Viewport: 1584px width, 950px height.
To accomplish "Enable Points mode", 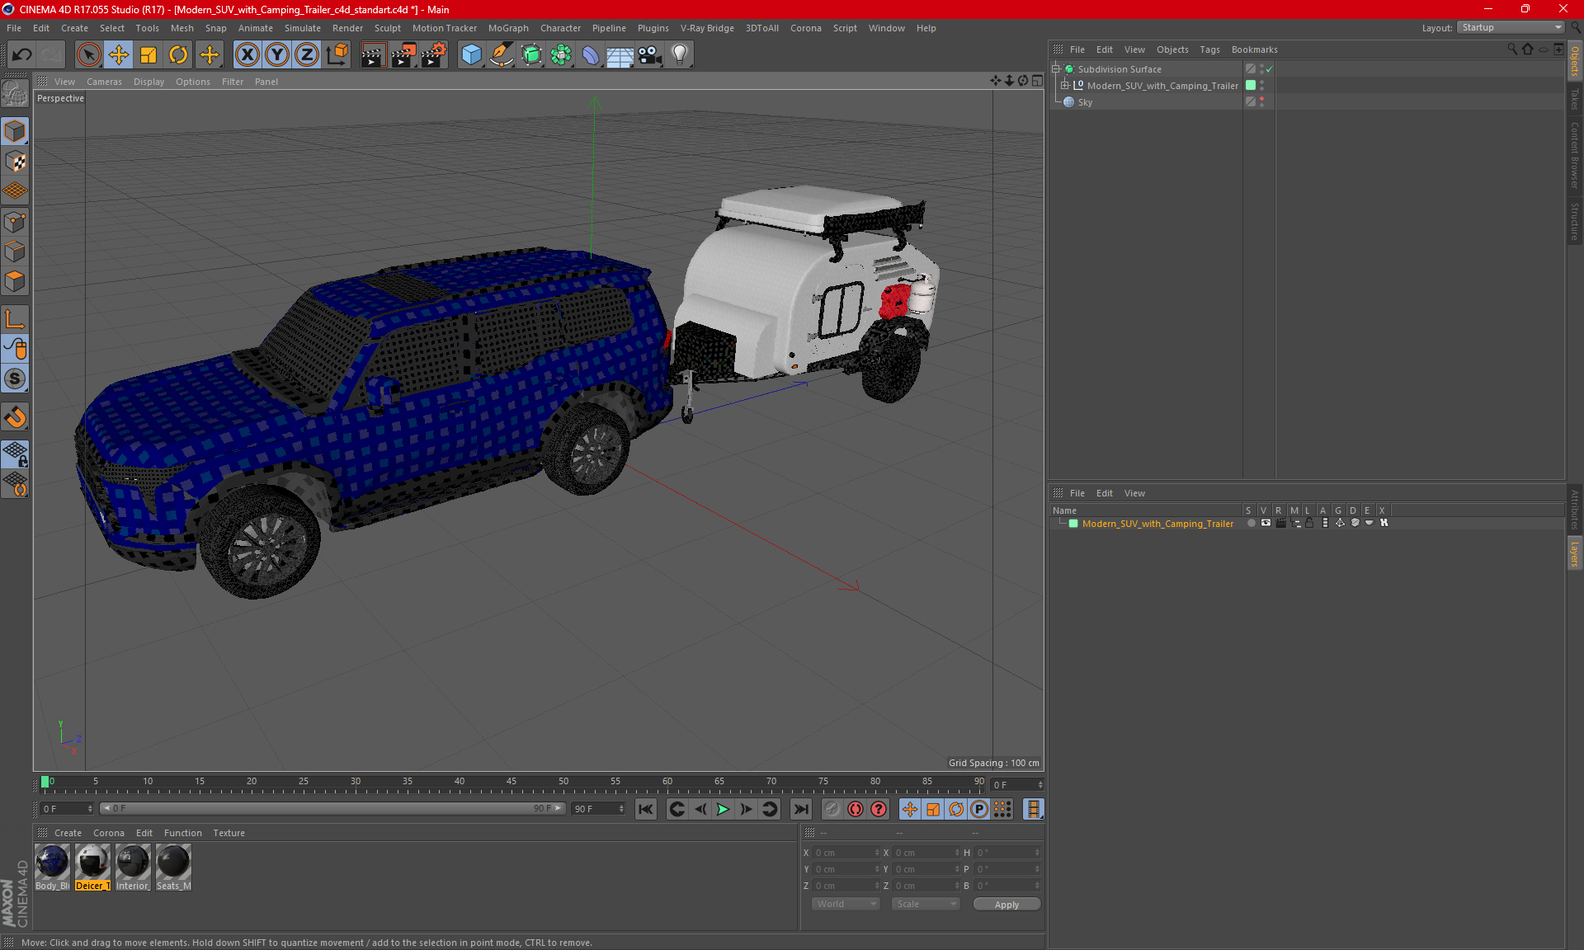I will 16,222.
